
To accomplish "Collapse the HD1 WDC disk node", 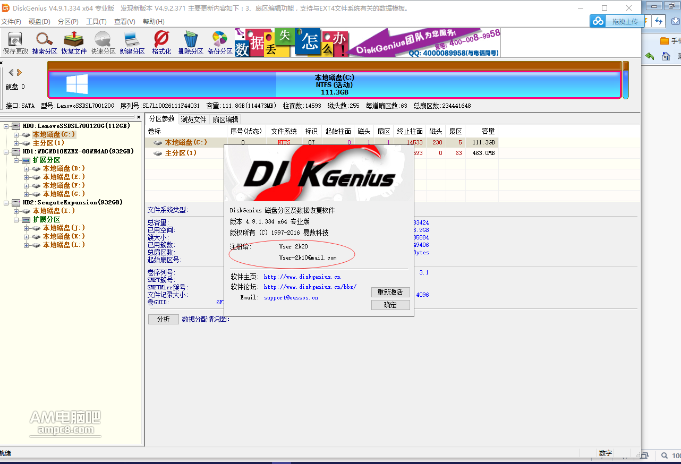I will tap(6, 152).
